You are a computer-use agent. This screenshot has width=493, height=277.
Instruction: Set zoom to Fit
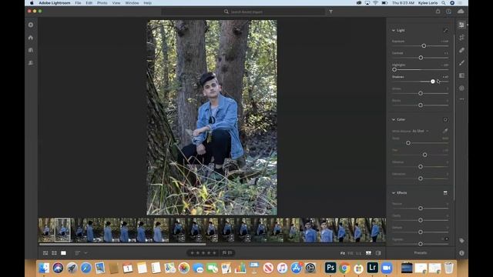pos(343,253)
